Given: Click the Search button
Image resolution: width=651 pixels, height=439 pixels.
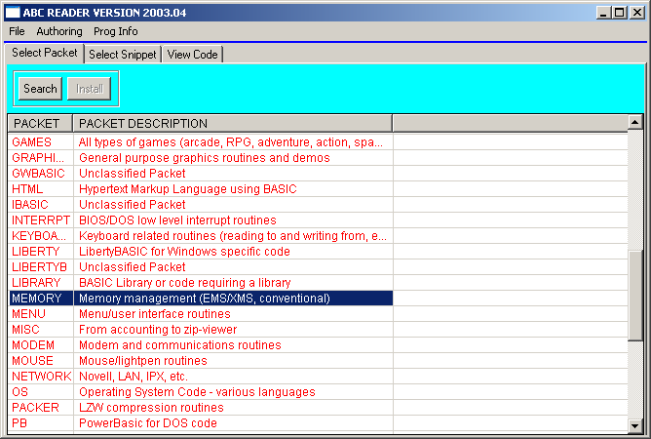Looking at the screenshot, I should pos(40,89).
